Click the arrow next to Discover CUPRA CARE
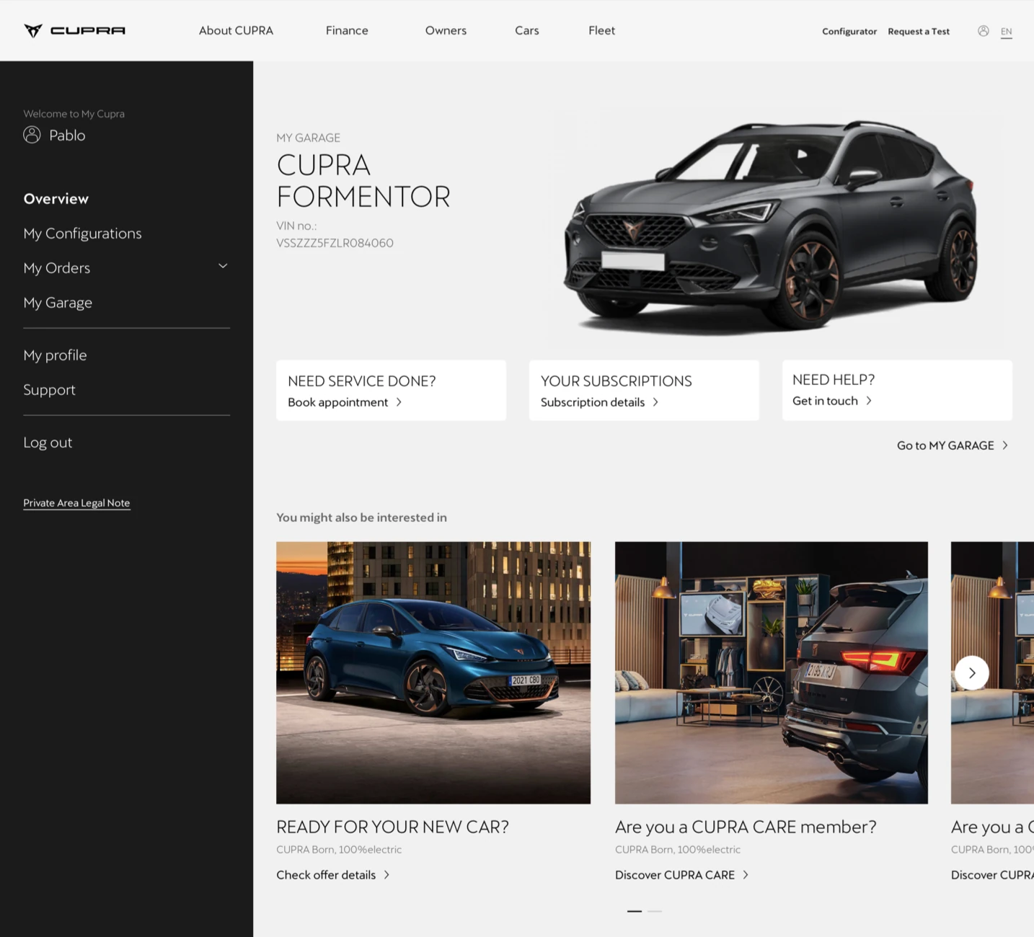Viewport: 1034px width, 937px height. pos(746,875)
